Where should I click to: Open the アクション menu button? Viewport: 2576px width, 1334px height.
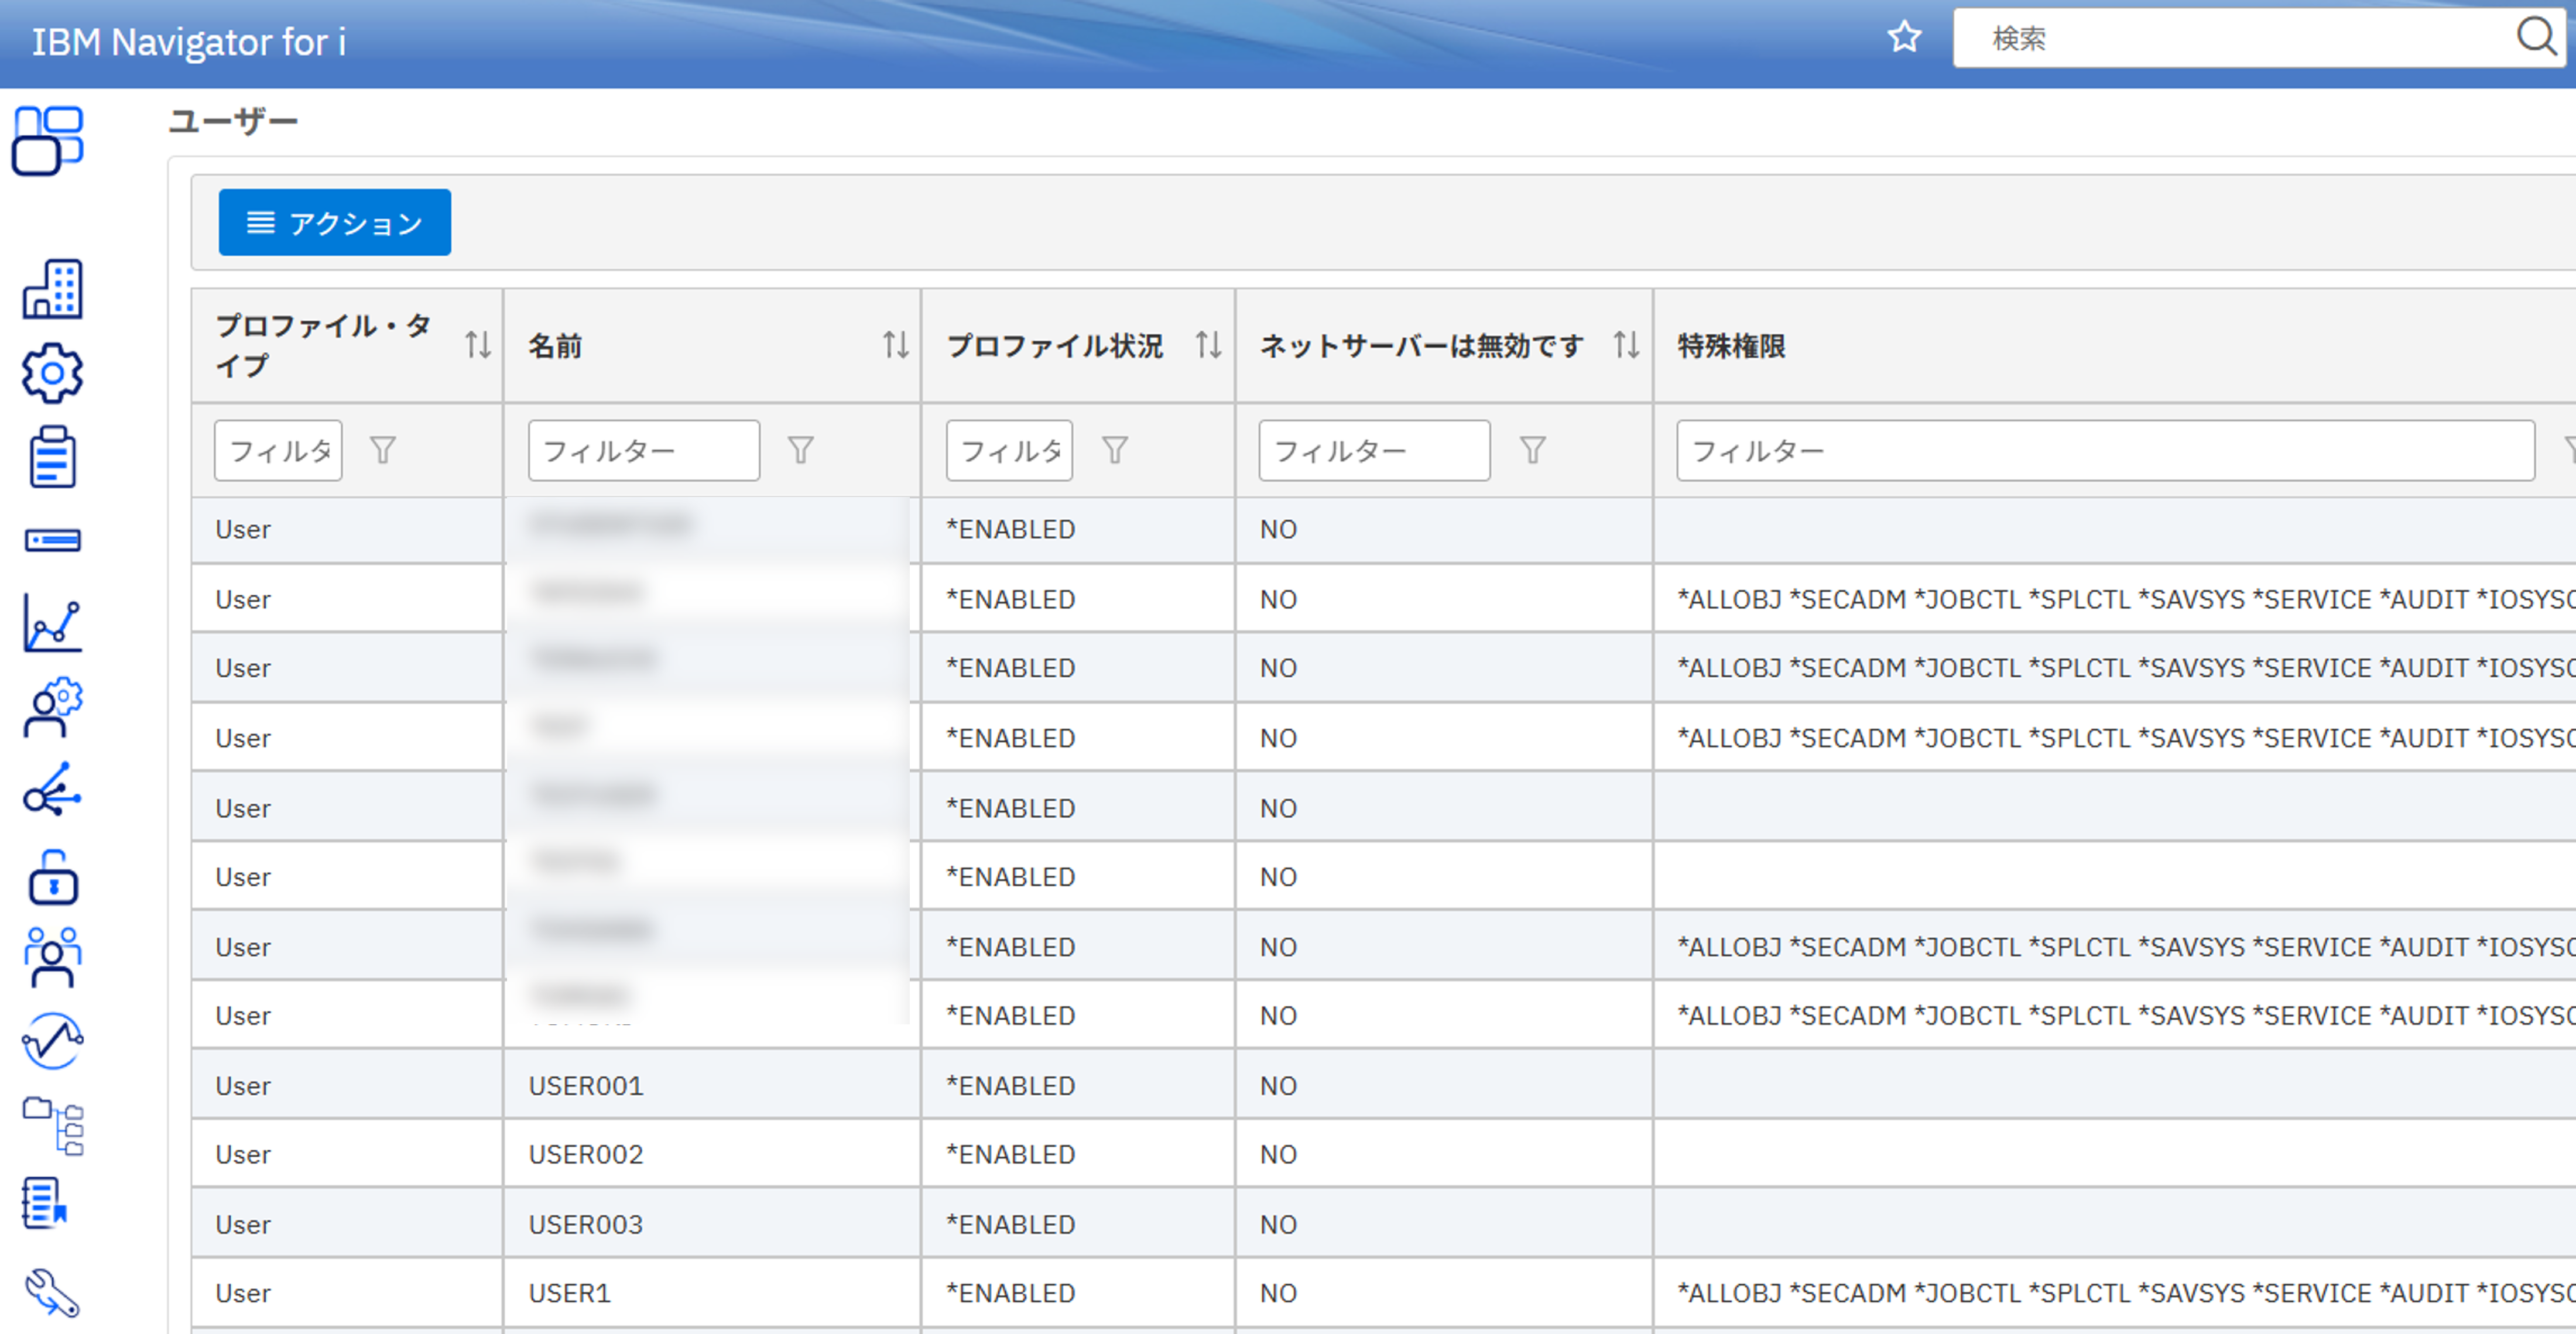click(x=334, y=222)
